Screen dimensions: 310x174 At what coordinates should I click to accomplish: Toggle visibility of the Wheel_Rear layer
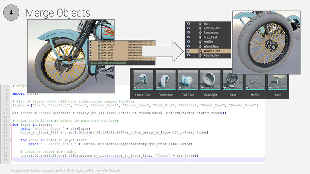tap(188, 46)
